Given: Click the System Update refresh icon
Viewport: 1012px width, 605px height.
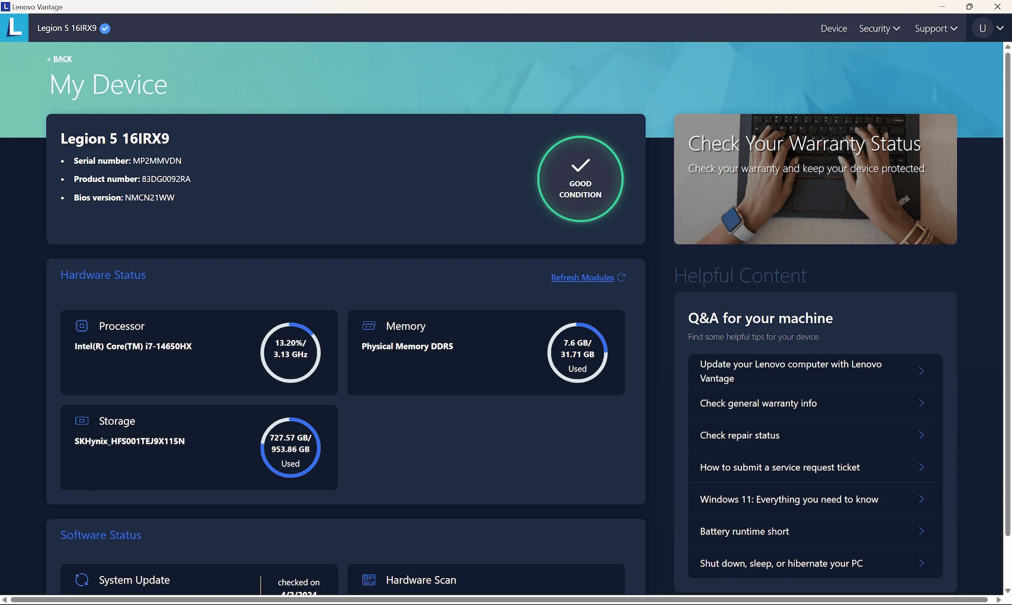Looking at the screenshot, I should [82, 580].
